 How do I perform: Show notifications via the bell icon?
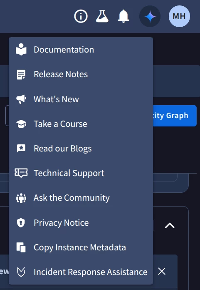click(123, 16)
